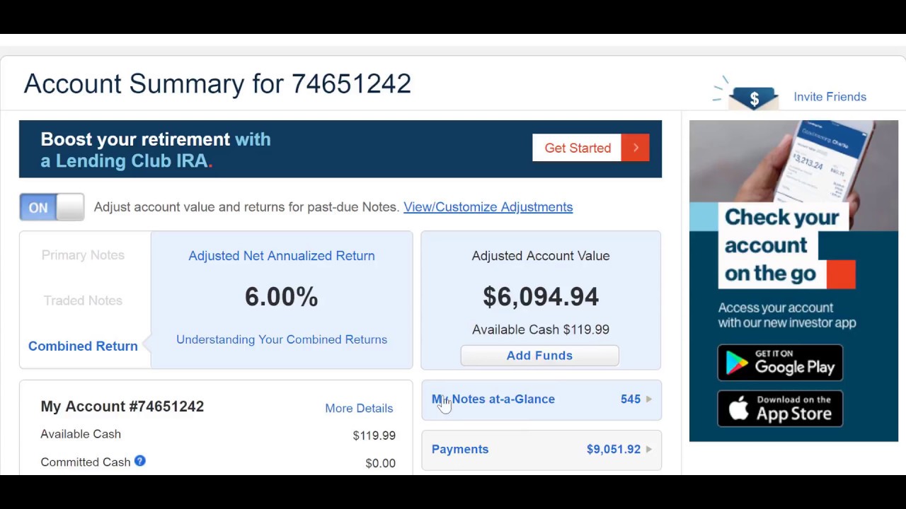Expand My Notes at-a-Glance row

(541, 399)
